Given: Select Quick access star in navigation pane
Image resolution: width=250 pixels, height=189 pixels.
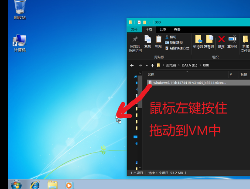Looking at the screenshot, I should (x=136, y=76).
